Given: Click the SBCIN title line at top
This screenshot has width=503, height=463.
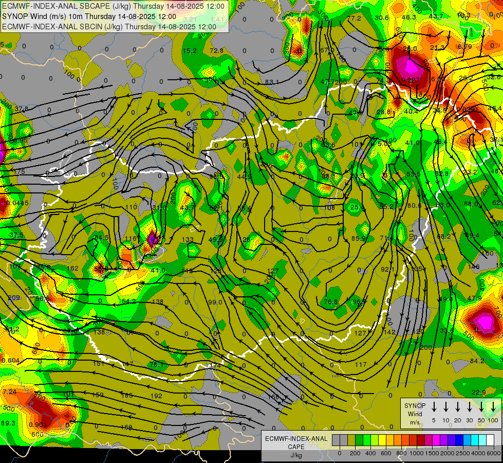Looking at the screenshot, I should (109, 27).
